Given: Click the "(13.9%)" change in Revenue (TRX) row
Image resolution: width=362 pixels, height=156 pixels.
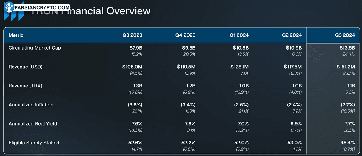Looking at the screenshot, I should tap(241, 92).
